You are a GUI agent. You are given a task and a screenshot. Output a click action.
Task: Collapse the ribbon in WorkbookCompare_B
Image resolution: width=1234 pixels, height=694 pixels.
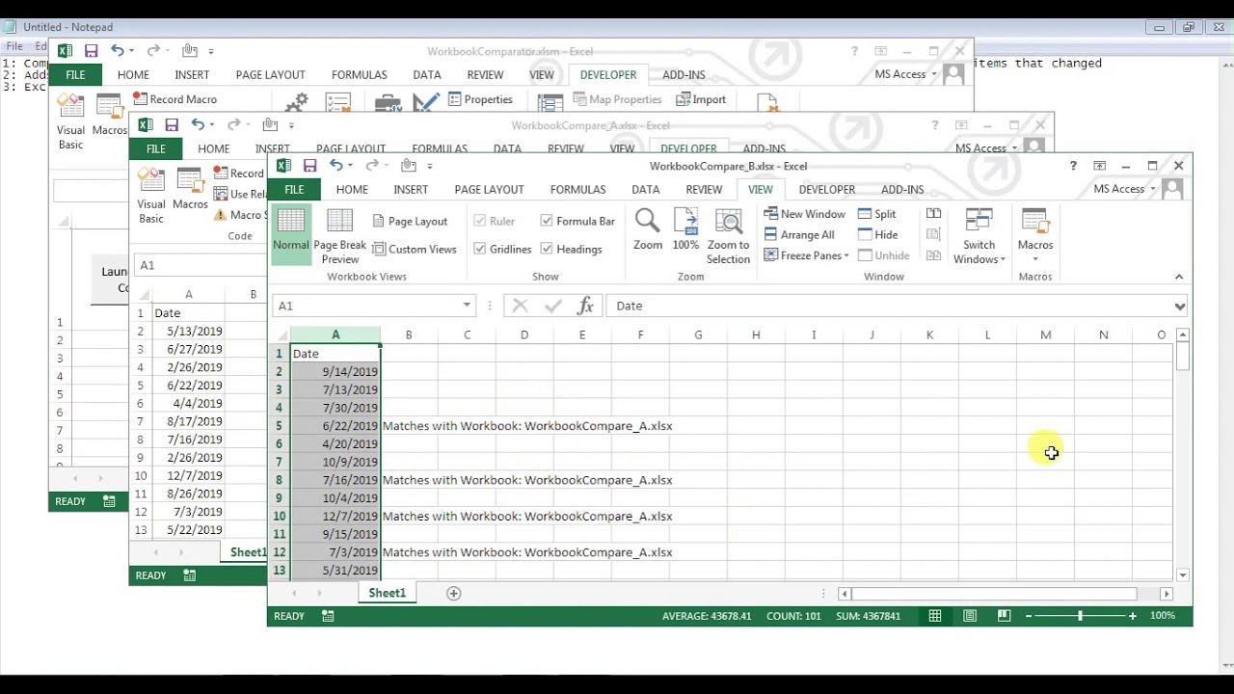click(x=1178, y=277)
